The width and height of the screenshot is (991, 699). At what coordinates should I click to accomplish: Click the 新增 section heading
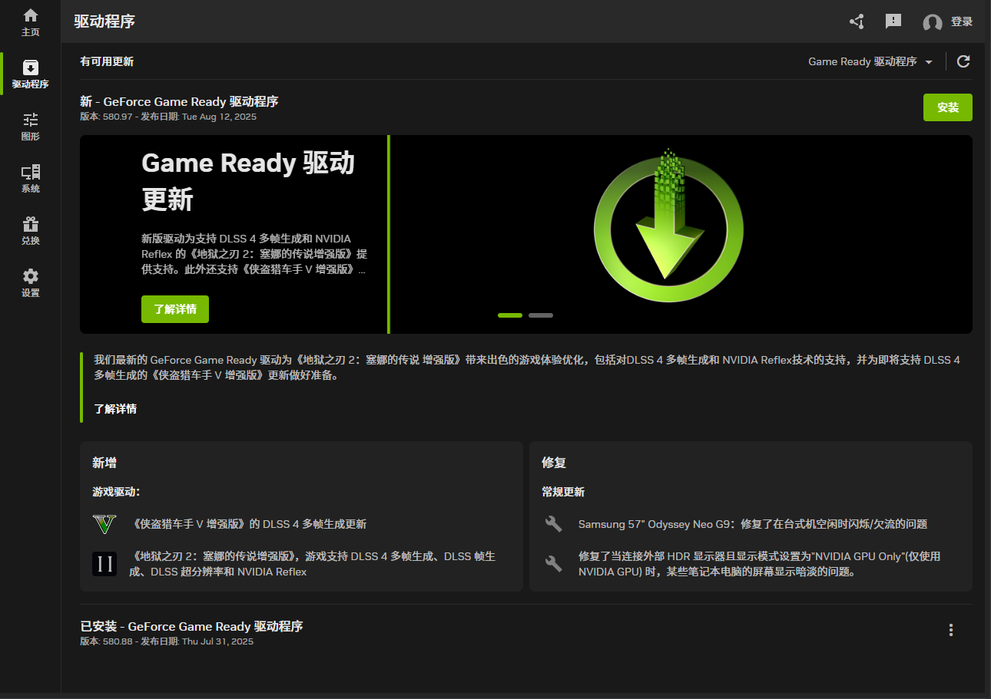click(x=104, y=463)
